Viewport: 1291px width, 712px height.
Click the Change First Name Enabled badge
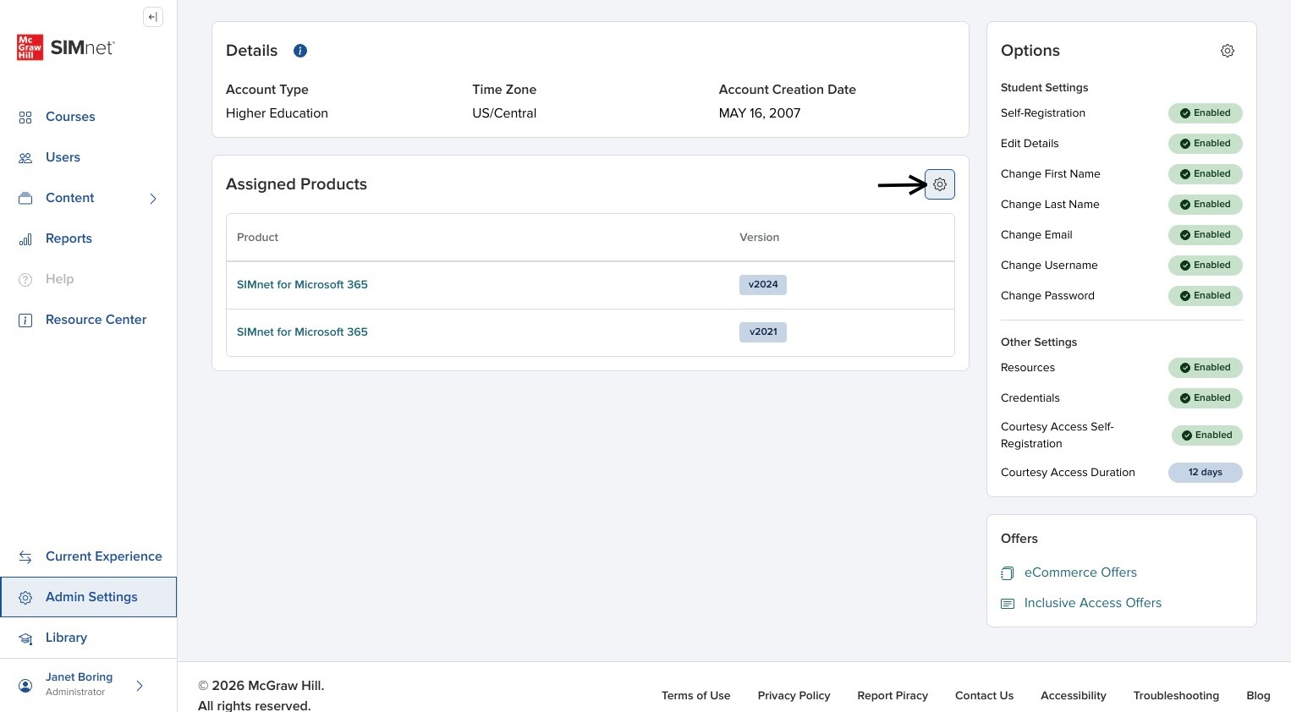pos(1206,174)
